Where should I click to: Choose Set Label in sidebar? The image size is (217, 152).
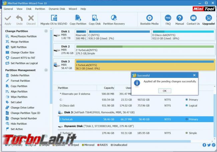[14, 102]
